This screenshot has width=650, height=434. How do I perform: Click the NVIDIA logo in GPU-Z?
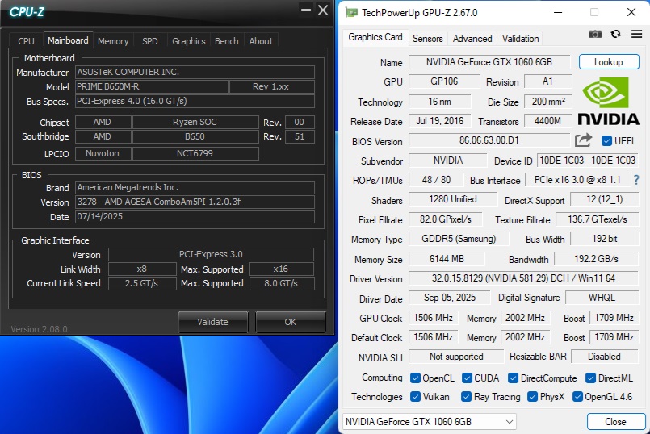(608, 101)
